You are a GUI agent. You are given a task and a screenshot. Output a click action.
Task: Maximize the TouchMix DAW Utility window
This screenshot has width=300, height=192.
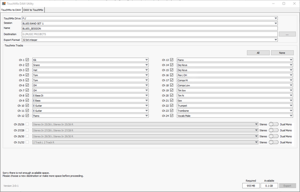point(284,3)
